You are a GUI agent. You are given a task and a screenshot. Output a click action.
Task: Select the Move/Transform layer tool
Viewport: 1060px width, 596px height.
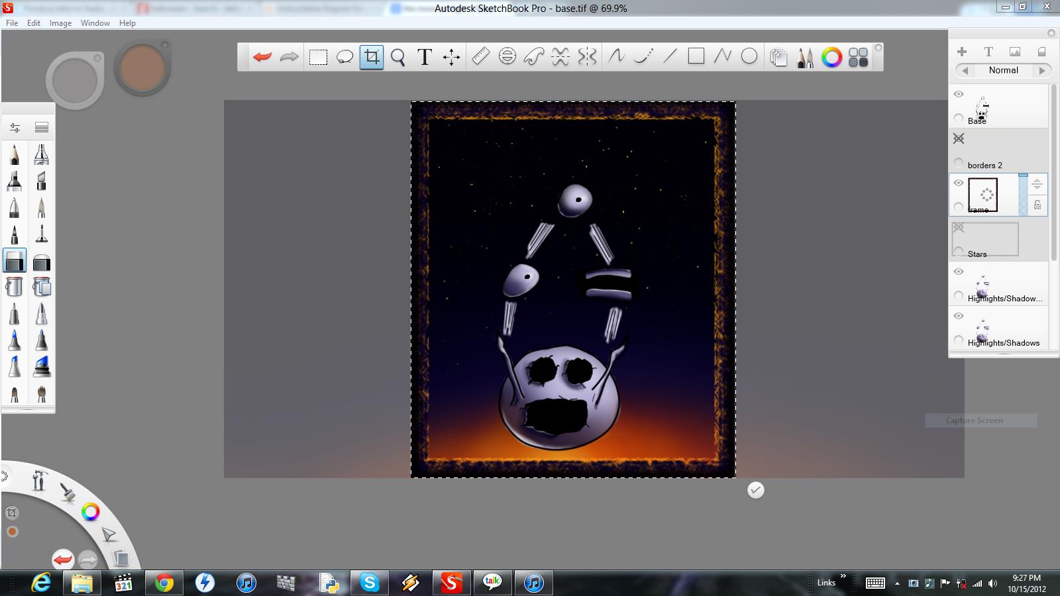[x=452, y=57]
